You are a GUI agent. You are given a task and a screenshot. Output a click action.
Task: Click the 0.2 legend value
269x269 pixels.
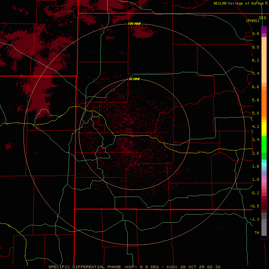256,193
